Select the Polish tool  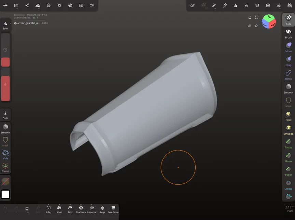[x=288, y=171]
